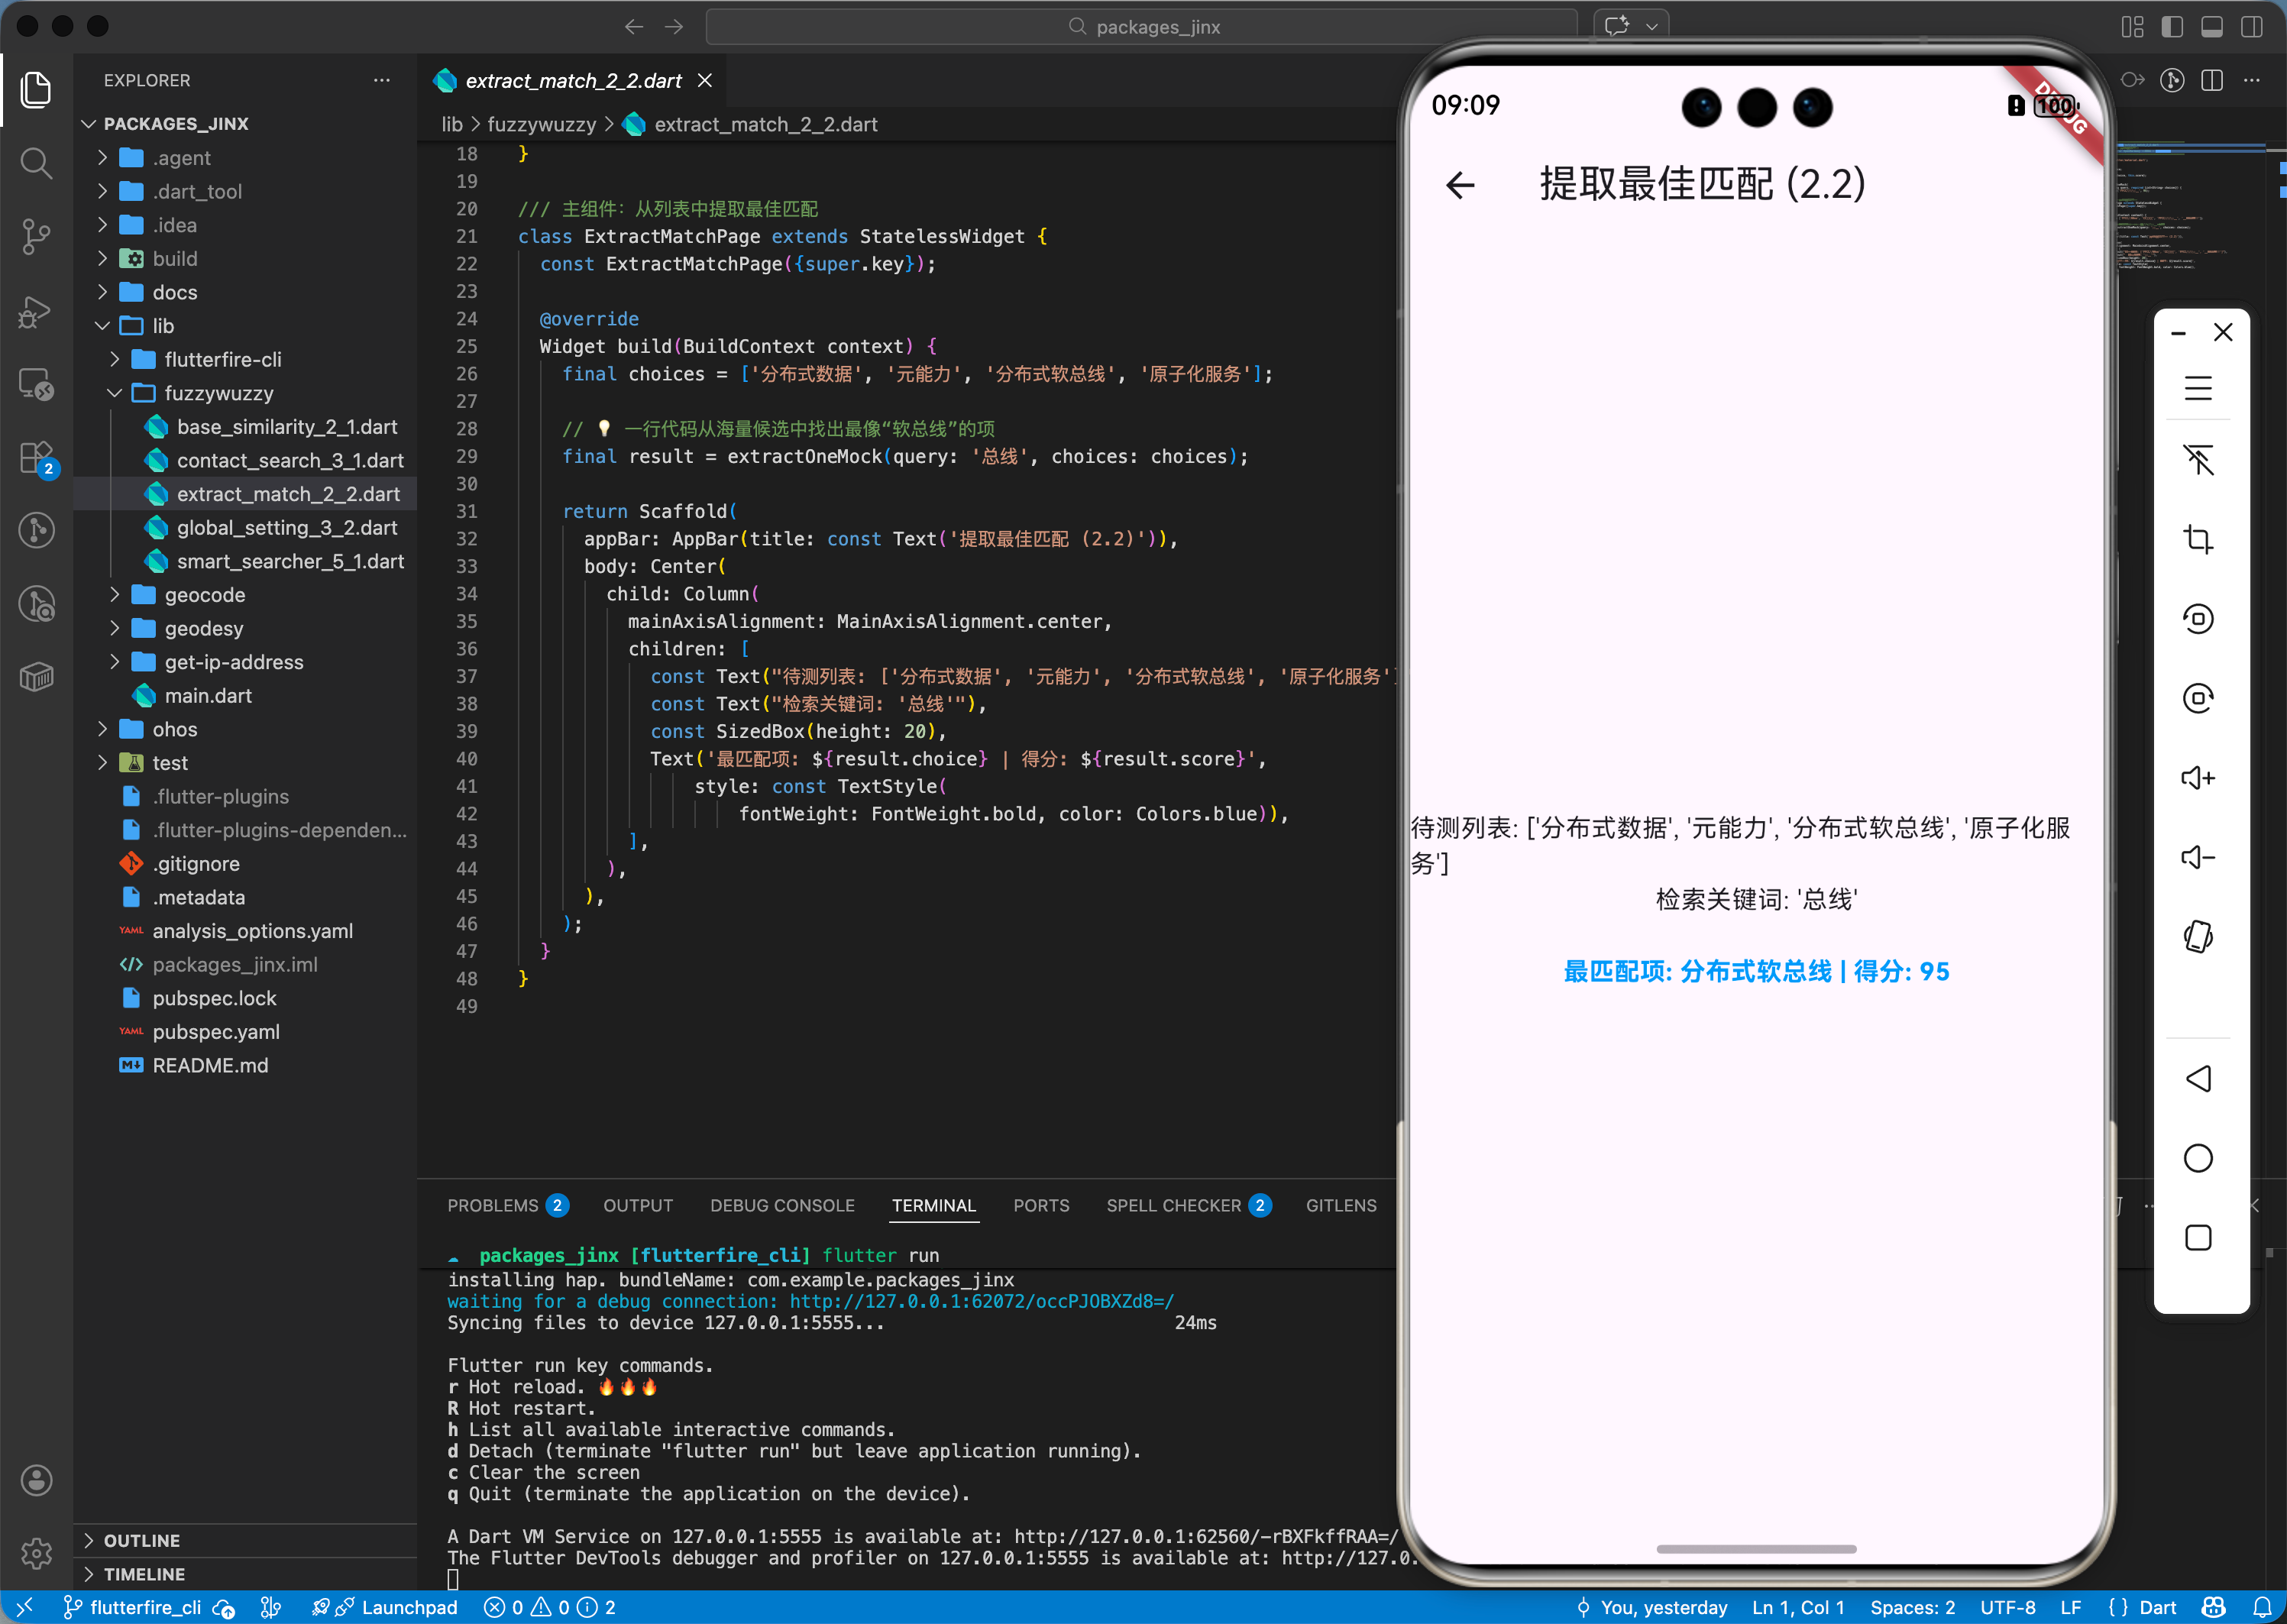Toggle primary side bar layout button
The width and height of the screenshot is (2287, 1624).
pyautogui.click(x=2172, y=27)
